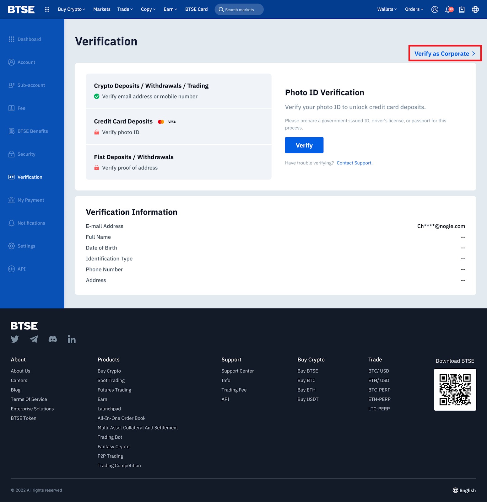Open Trading Competition footer link
Image resolution: width=487 pixels, height=502 pixels.
tap(119, 465)
